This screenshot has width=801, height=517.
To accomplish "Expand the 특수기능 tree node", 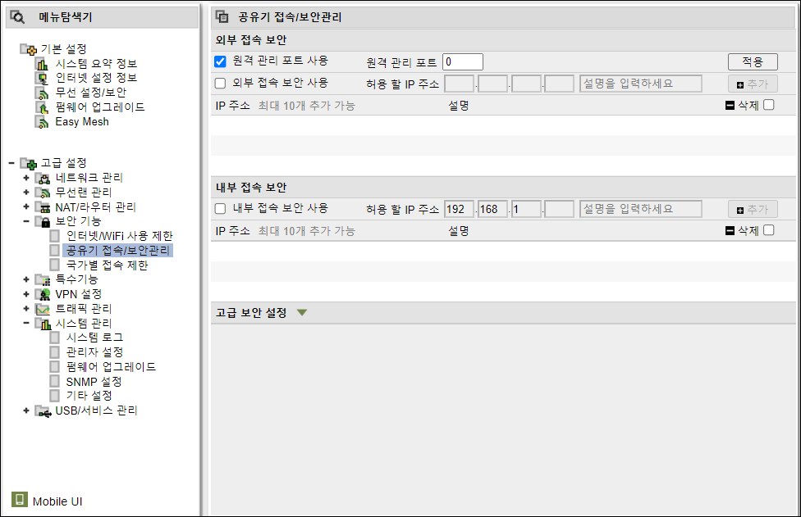I will [26, 279].
